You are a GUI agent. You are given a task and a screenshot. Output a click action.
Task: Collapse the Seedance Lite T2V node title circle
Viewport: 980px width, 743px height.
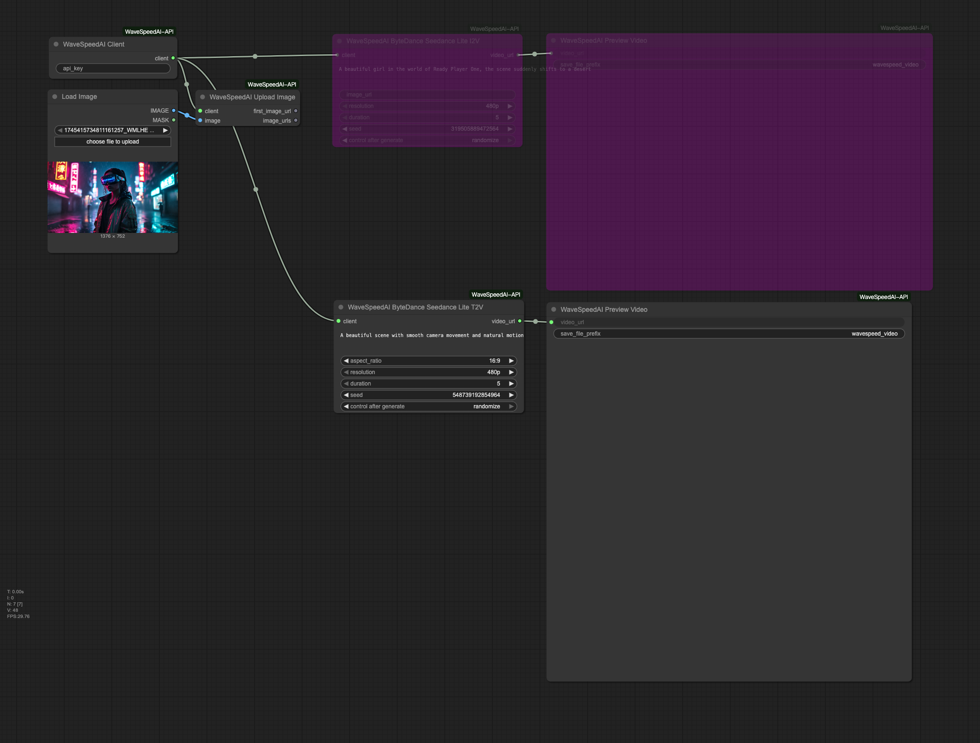point(341,307)
